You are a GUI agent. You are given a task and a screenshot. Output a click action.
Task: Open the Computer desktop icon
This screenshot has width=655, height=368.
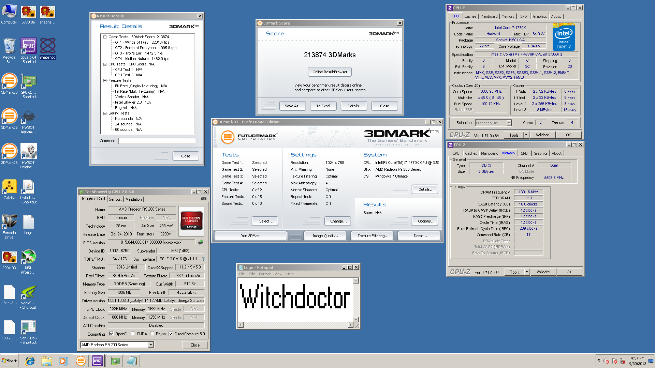pyautogui.click(x=9, y=14)
